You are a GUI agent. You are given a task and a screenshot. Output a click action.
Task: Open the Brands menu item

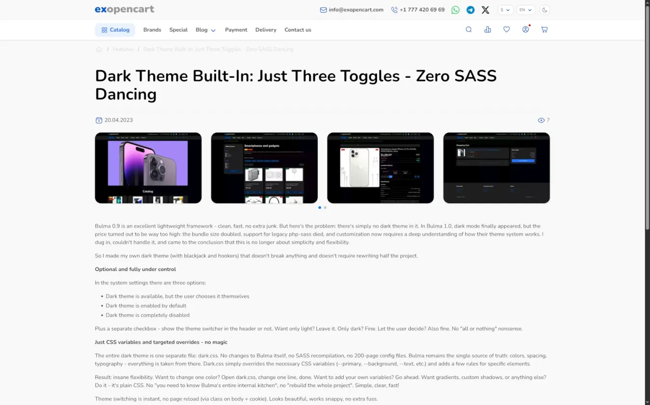click(152, 30)
